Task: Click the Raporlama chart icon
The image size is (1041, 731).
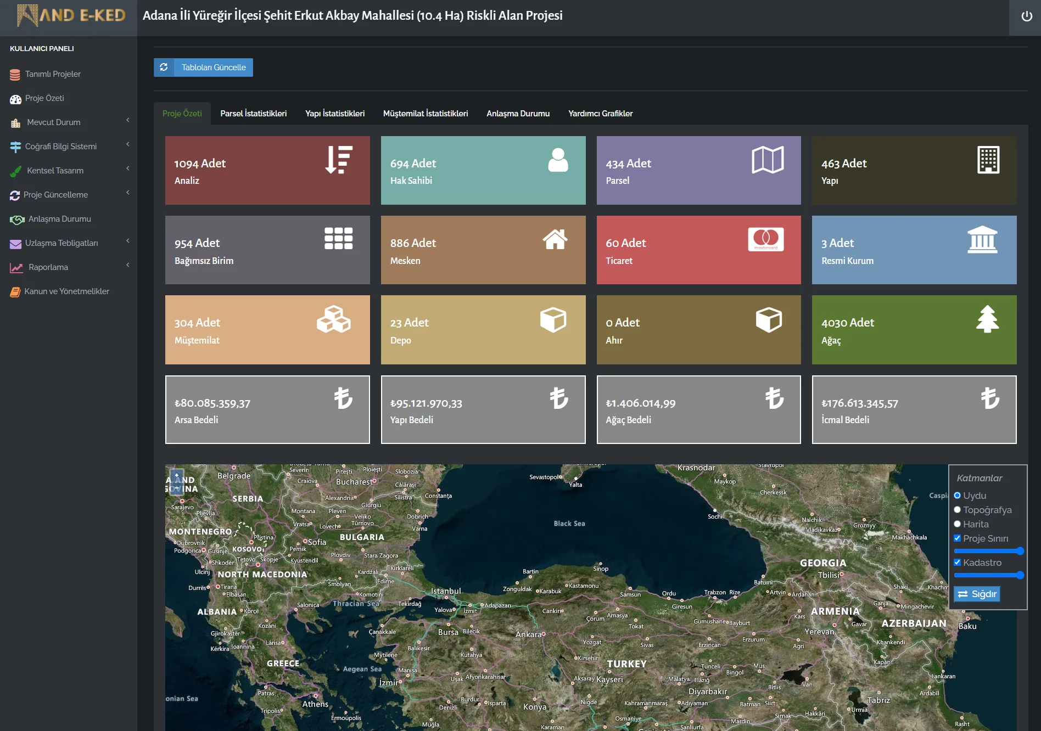Action: (x=16, y=268)
